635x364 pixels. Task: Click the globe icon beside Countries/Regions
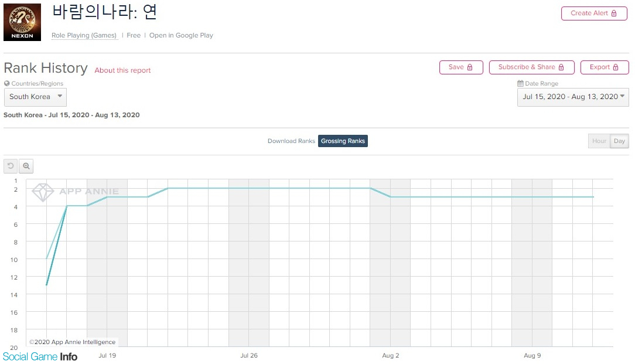tap(7, 83)
